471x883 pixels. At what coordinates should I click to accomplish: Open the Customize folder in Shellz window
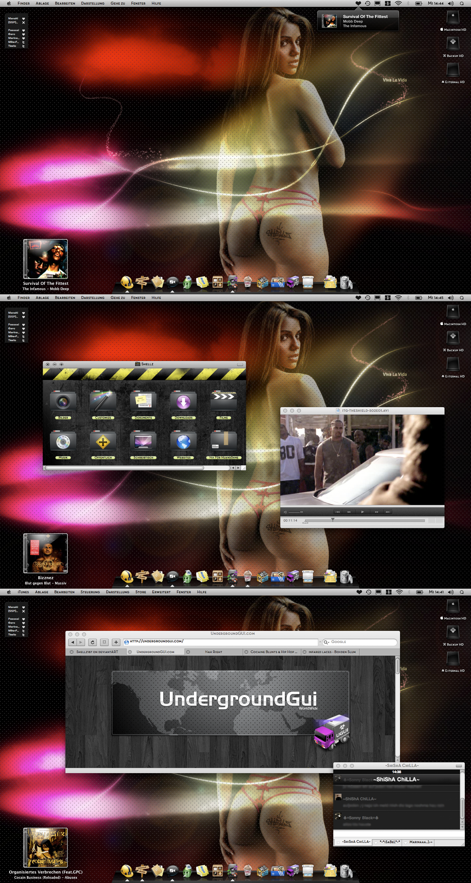click(x=103, y=402)
